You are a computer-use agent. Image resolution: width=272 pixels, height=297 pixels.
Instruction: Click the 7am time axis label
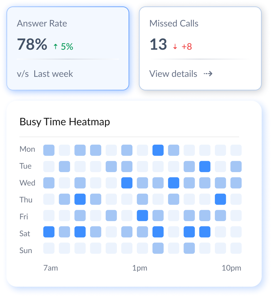50,268
